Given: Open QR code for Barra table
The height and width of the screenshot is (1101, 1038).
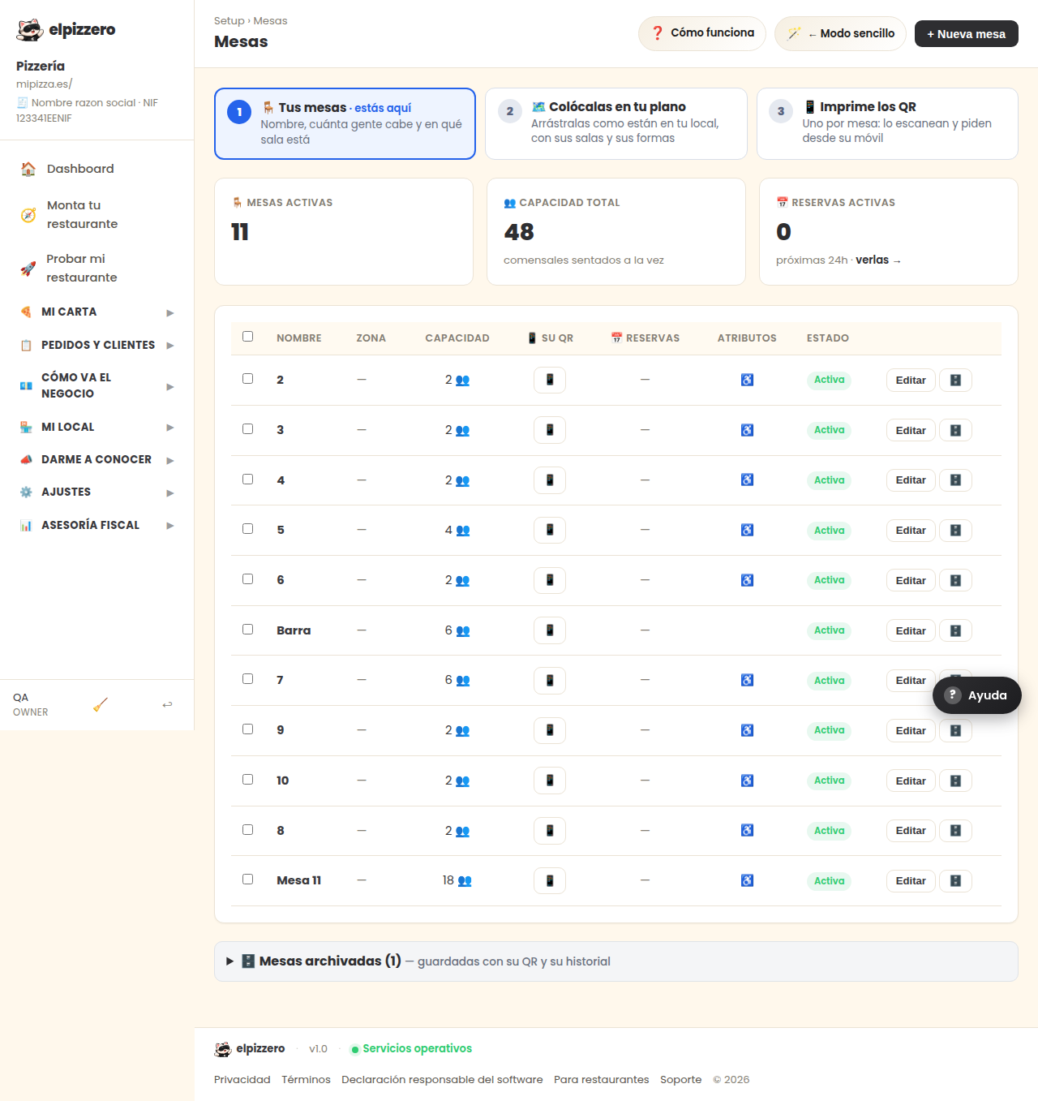Looking at the screenshot, I should coord(549,630).
